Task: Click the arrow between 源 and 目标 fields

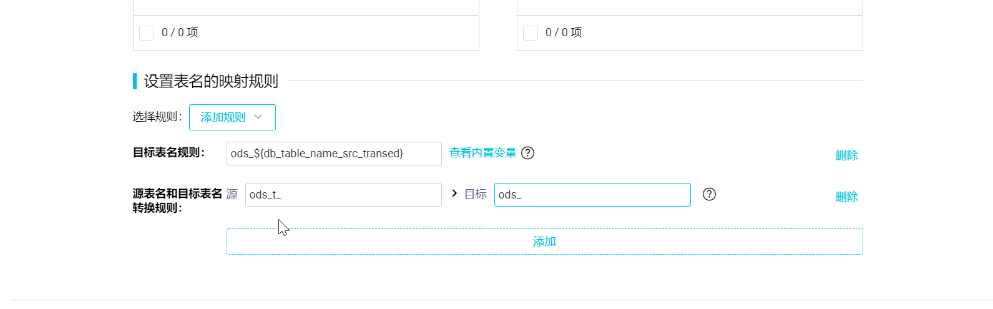Action: (x=454, y=194)
